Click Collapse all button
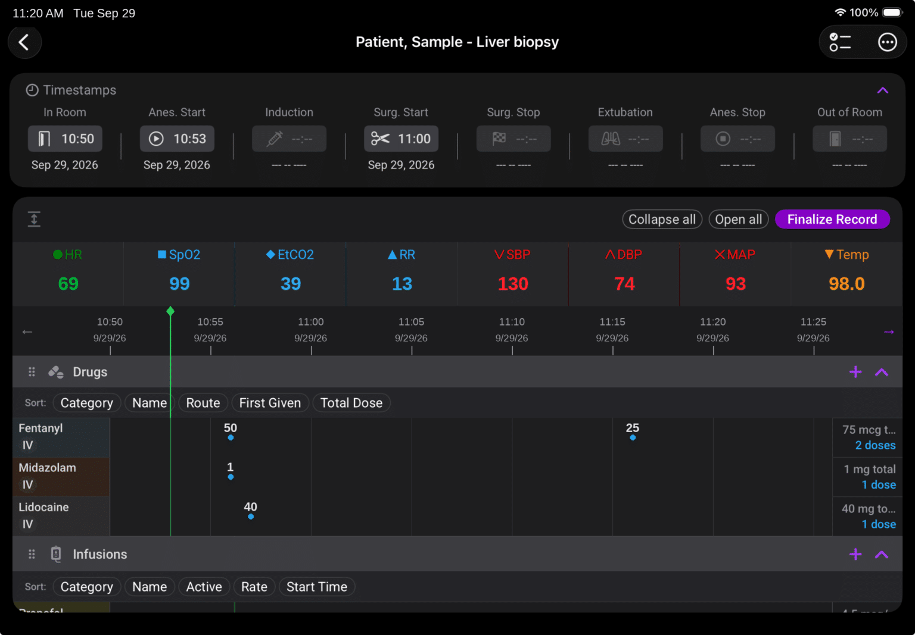Screen dimensions: 915x635 pyautogui.click(x=662, y=220)
